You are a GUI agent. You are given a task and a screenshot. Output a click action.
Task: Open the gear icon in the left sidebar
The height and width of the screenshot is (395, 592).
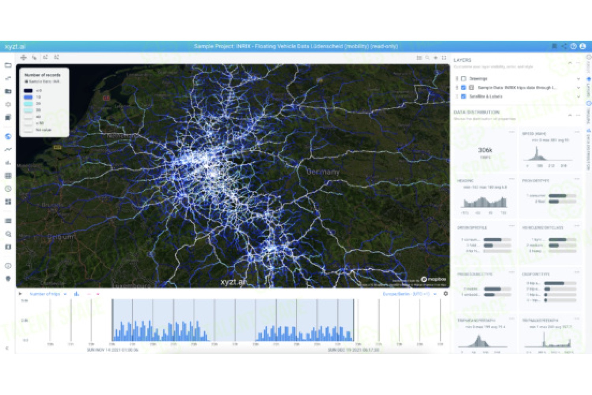point(8,104)
